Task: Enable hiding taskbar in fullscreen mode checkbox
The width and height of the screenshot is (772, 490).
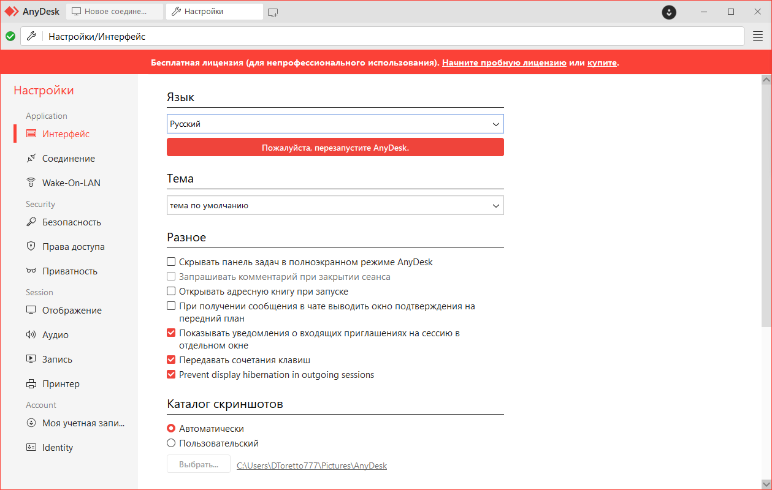Action: [x=171, y=262]
